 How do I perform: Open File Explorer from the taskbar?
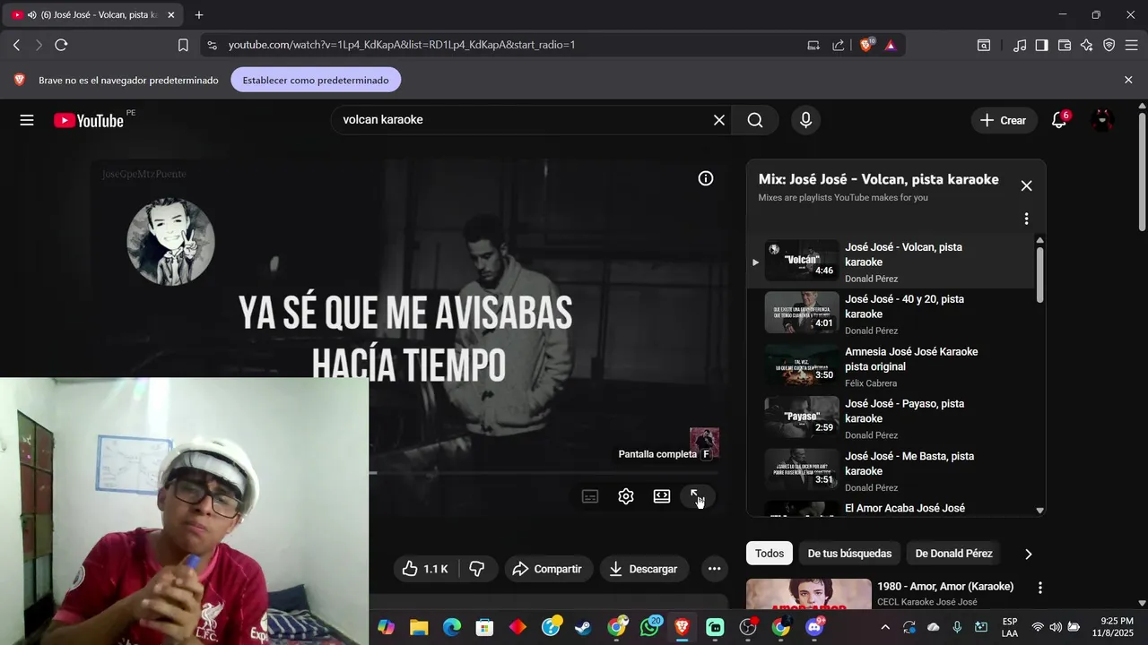(x=419, y=627)
